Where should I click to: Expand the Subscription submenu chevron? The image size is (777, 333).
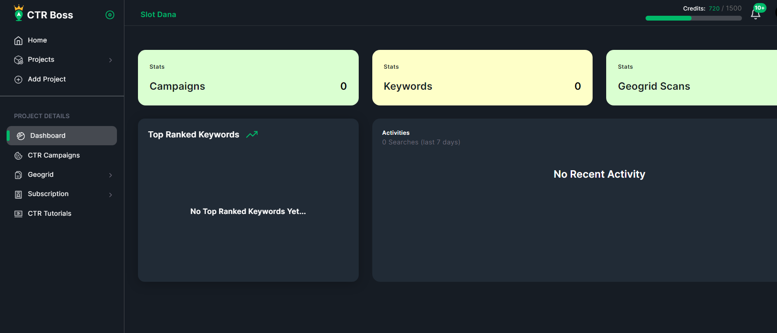110,195
